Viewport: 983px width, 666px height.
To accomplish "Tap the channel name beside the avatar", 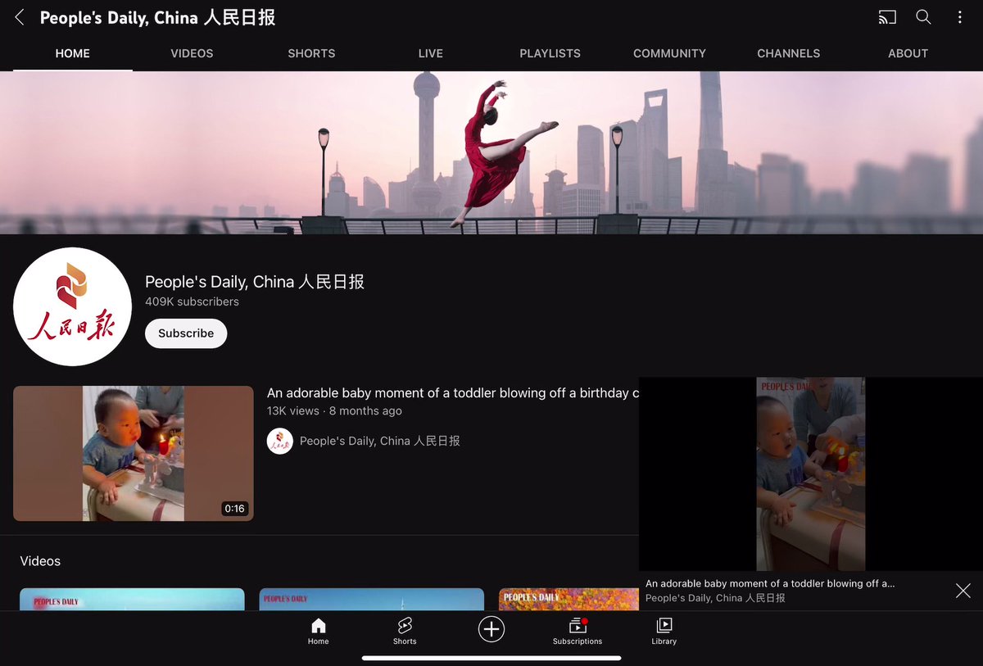I will (x=255, y=282).
